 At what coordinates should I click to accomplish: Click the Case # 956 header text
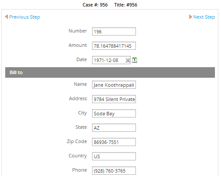(95, 5)
